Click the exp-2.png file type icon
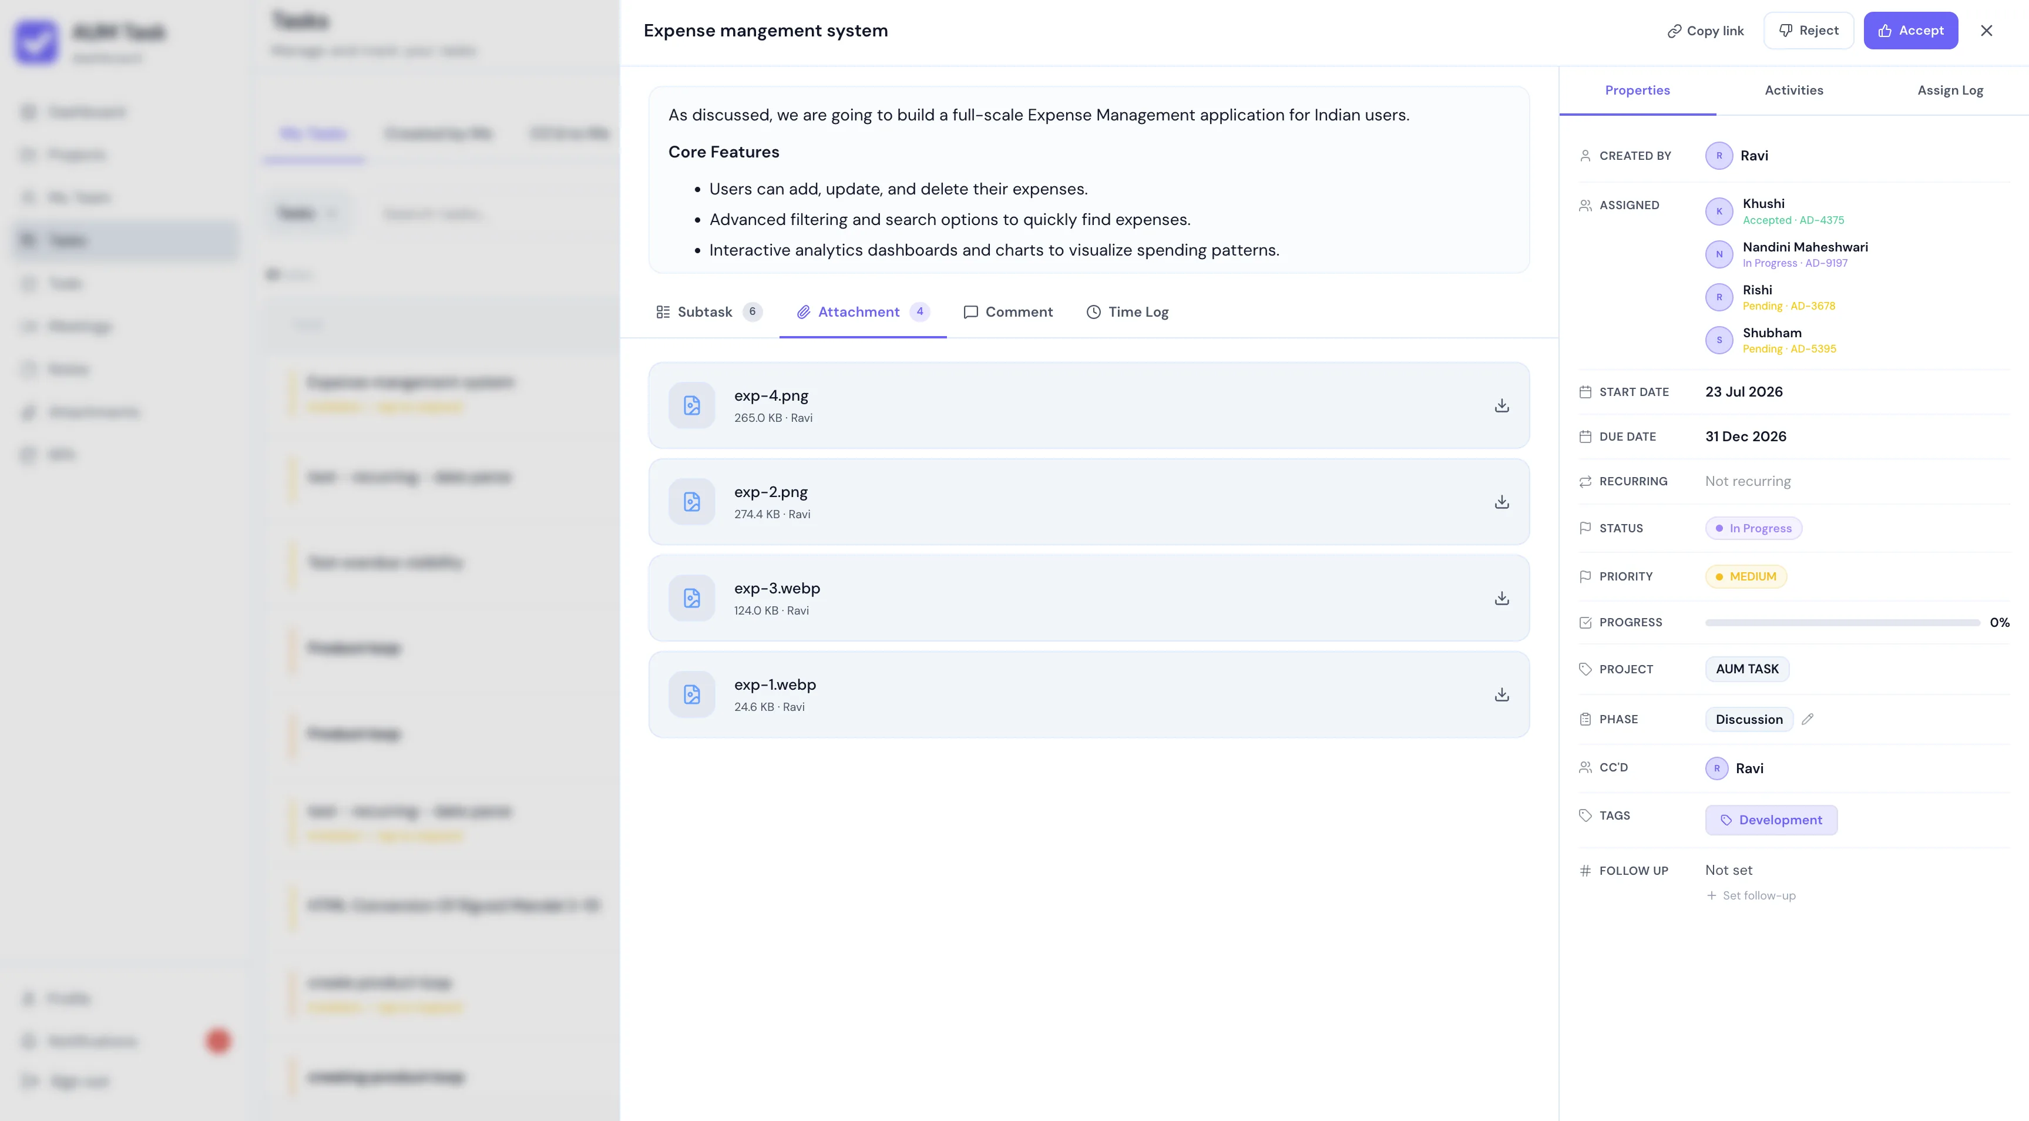Viewport: 2029px width, 1121px height. point(691,502)
